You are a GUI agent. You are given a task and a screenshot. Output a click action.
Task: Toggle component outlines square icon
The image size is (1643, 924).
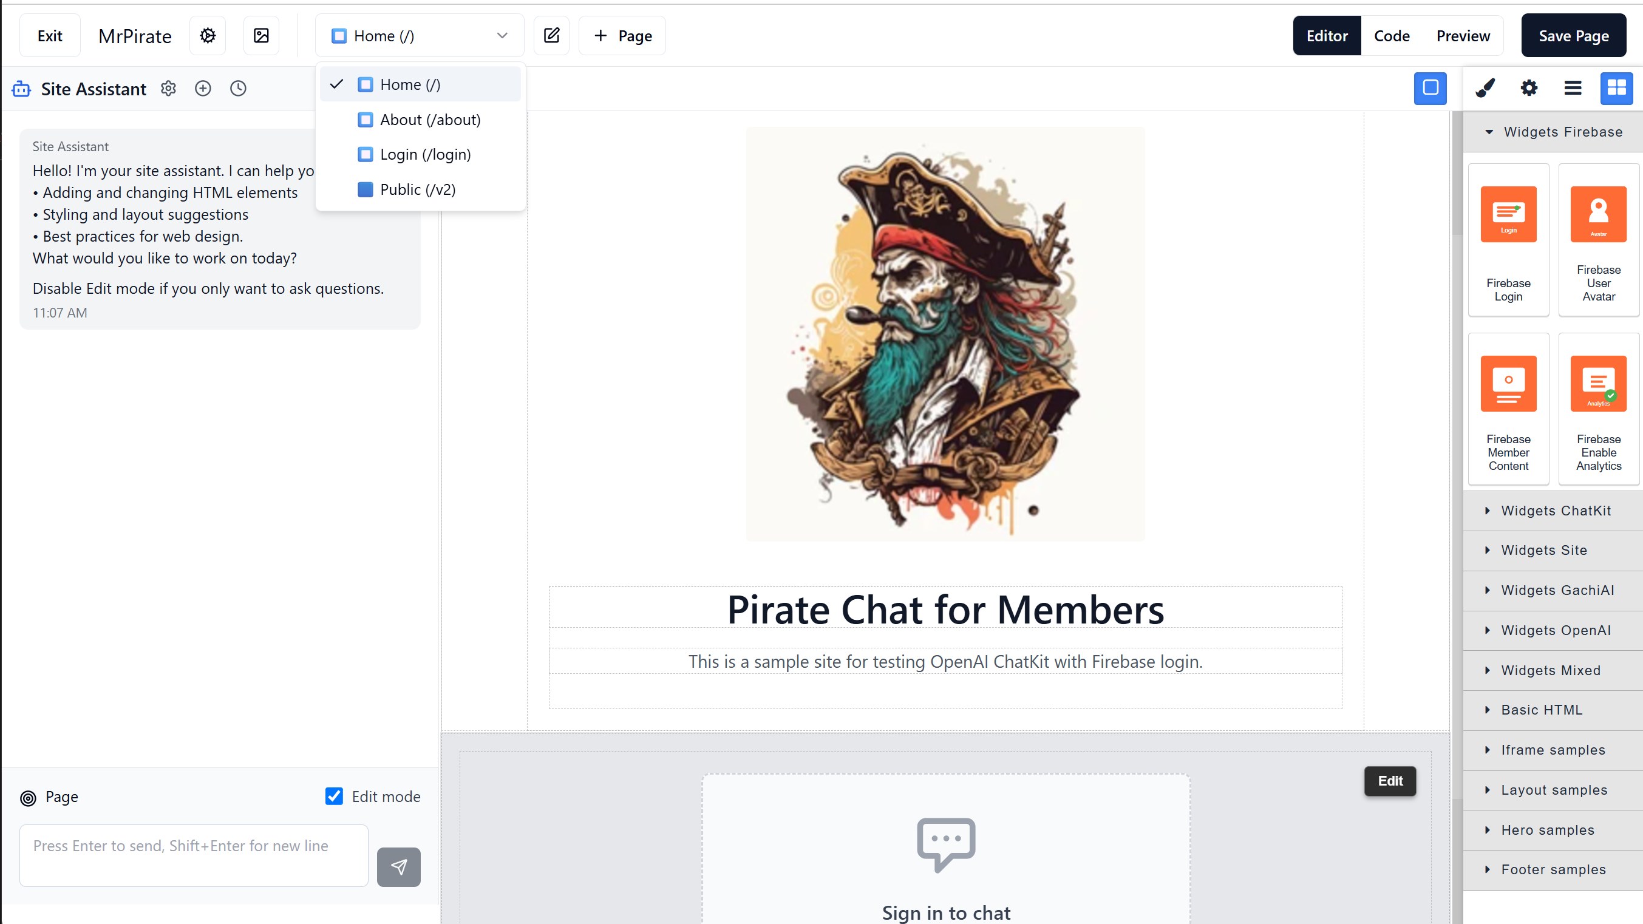(x=1430, y=88)
